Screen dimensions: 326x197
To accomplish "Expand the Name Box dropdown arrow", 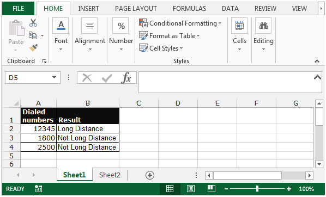I will click(54, 77).
